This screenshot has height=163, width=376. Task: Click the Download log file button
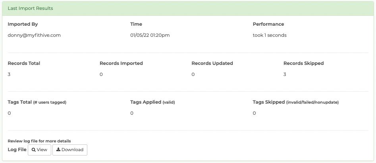[70, 150]
